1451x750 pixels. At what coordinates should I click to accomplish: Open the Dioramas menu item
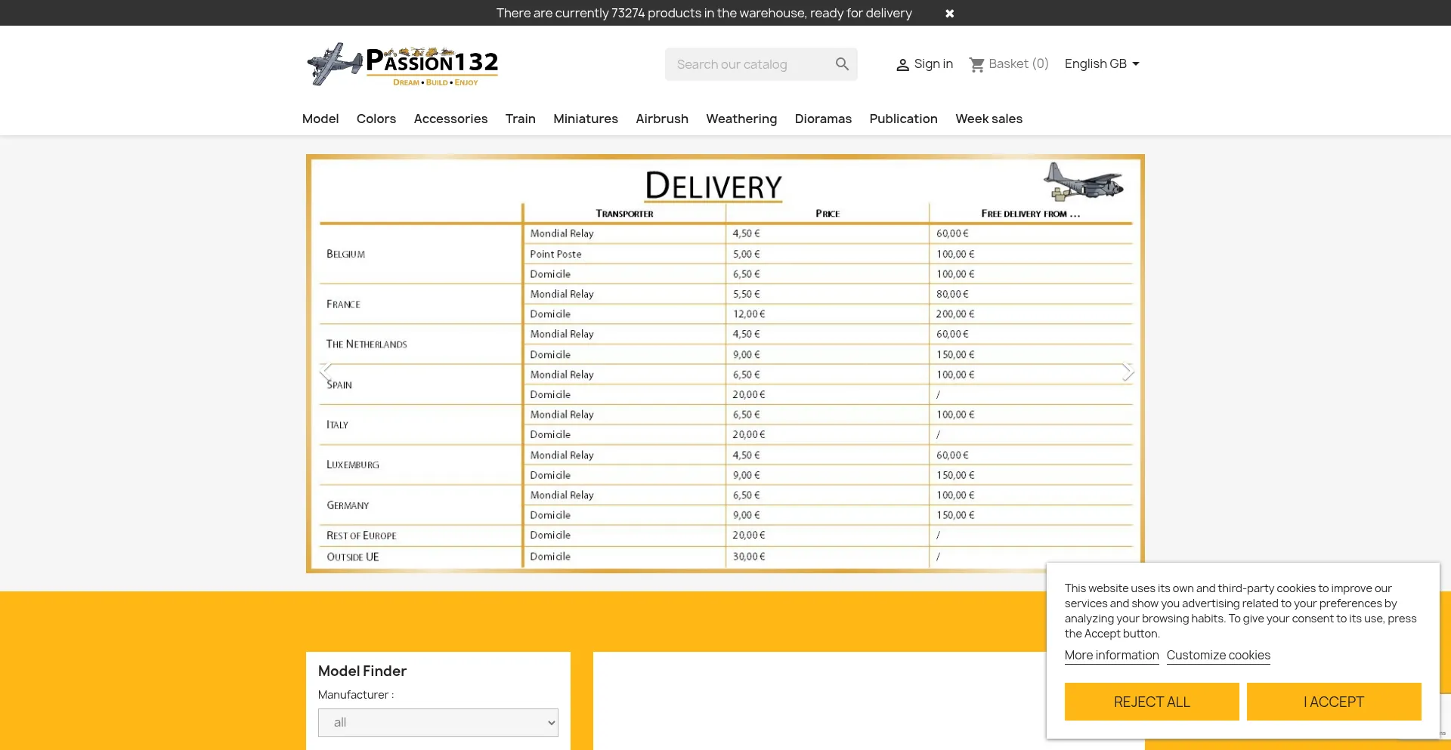[x=823, y=119]
